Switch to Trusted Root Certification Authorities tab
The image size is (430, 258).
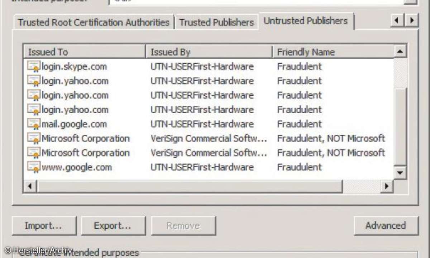tap(94, 22)
